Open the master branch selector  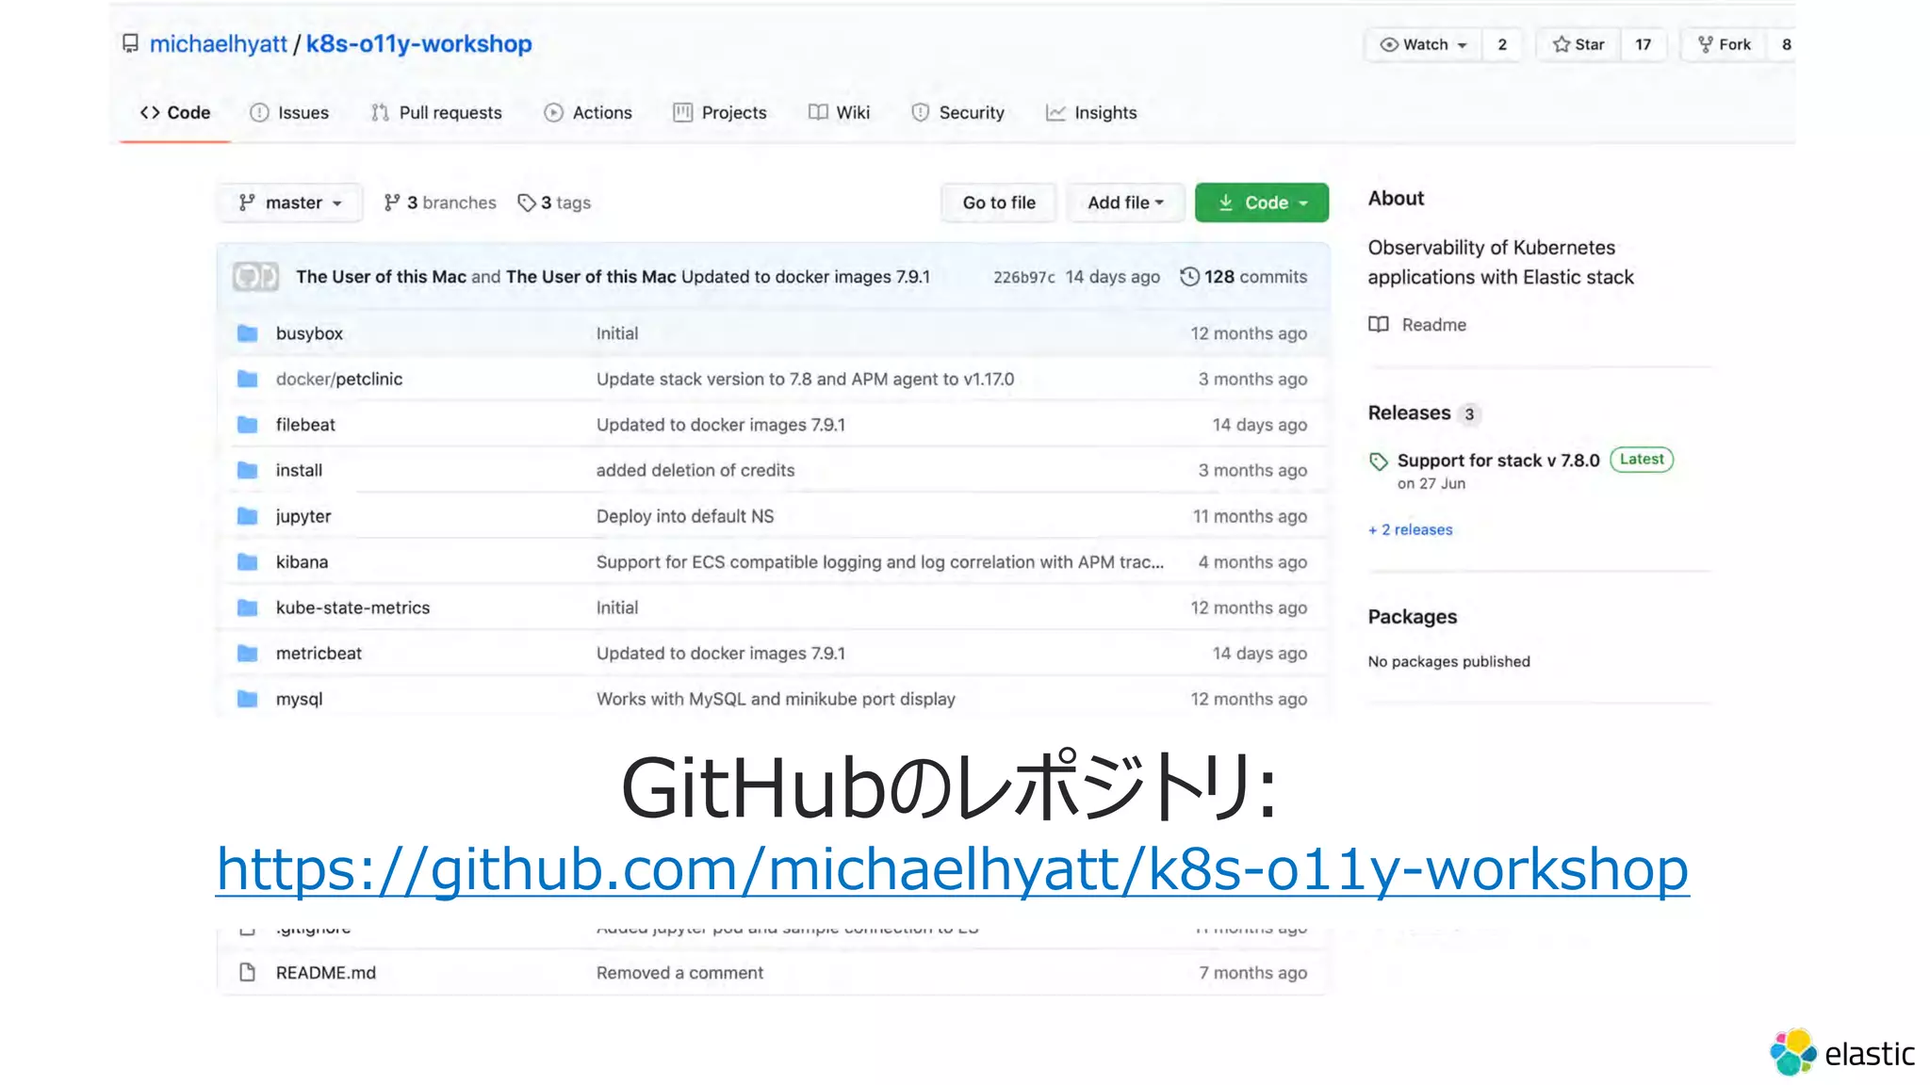289,202
